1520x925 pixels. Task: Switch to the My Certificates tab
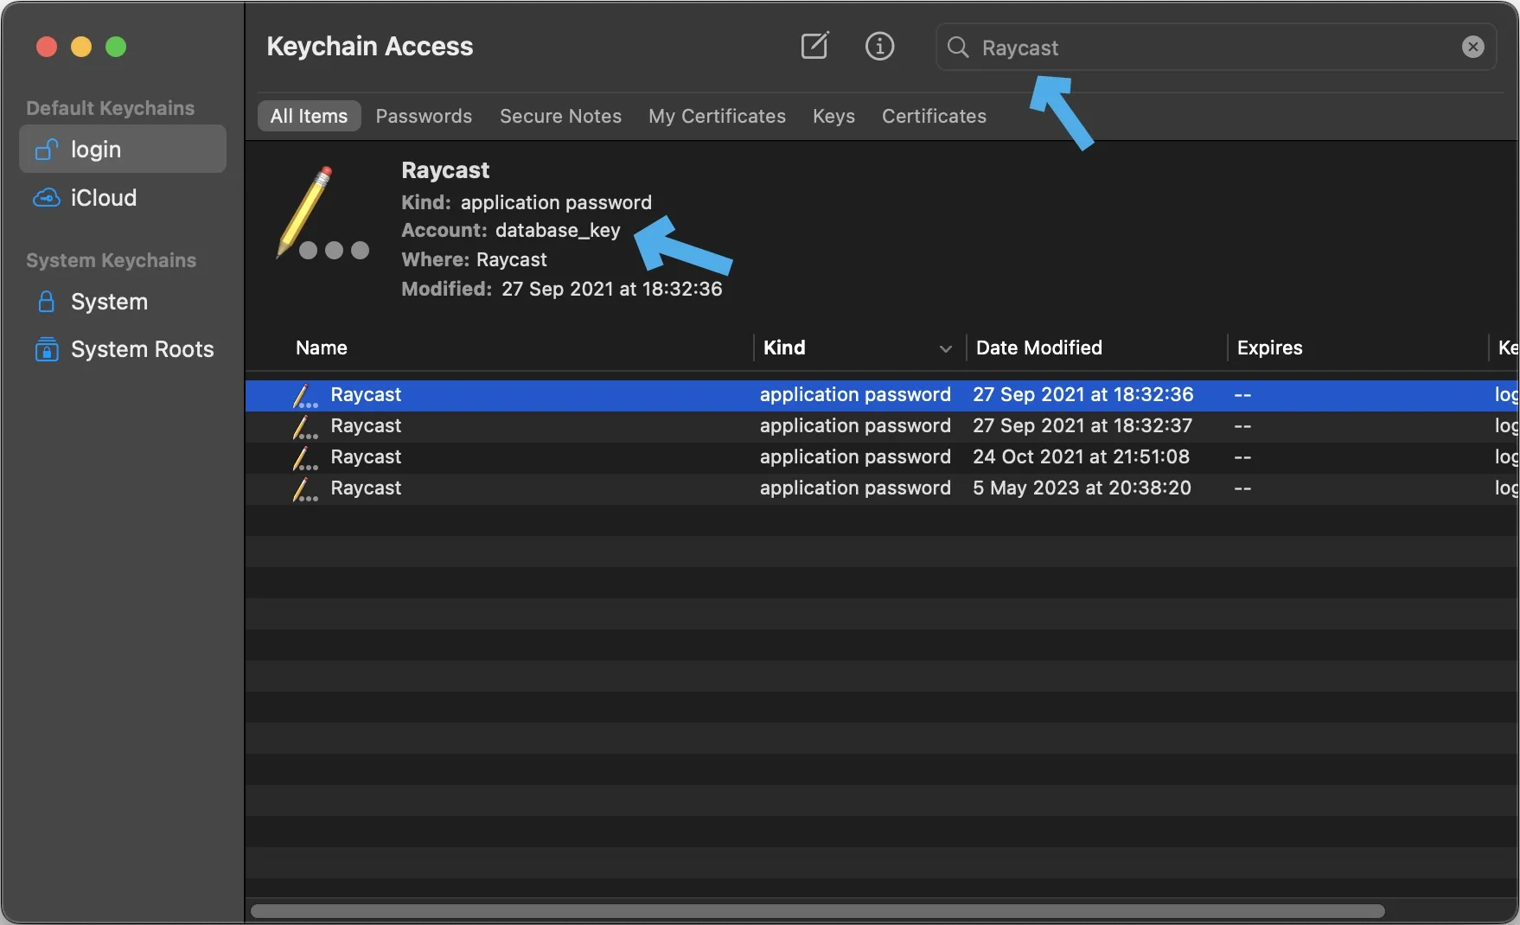tap(717, 116)
